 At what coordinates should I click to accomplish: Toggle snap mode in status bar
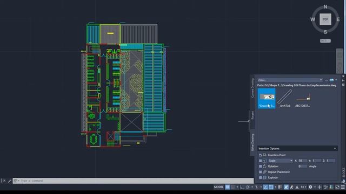(233, 187)
